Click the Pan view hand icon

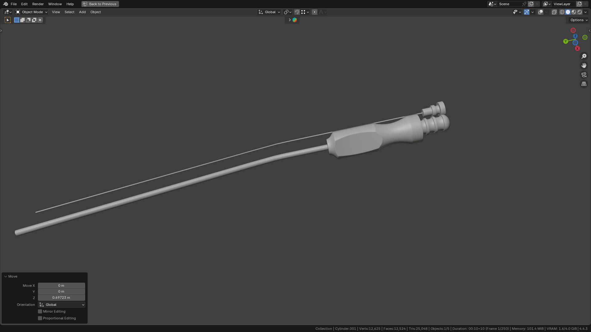(584, 65)
